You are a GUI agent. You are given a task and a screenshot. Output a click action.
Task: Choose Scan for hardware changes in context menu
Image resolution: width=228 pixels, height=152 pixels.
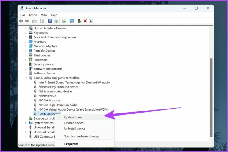pyautogui.click(x=85, y=136)
